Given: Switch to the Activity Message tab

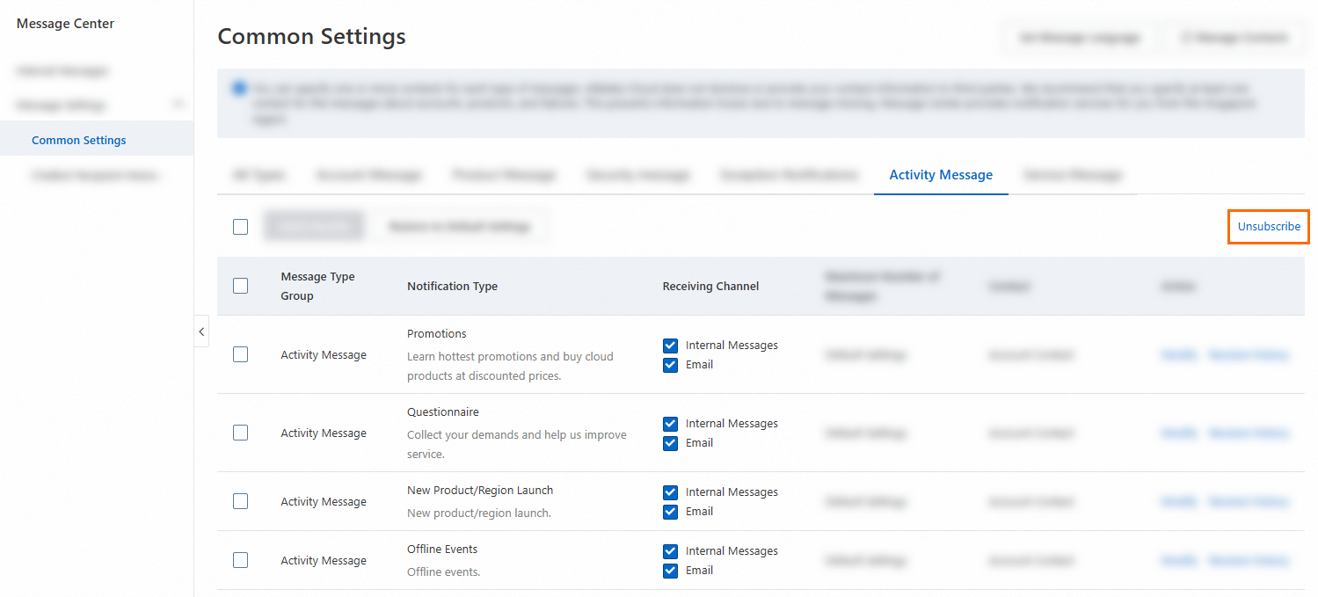Looking at the screenshot, I should tap(940, 175).
